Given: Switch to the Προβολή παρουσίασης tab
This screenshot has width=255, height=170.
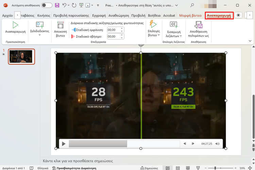Looking at the screenshot, I should point(71,15).
